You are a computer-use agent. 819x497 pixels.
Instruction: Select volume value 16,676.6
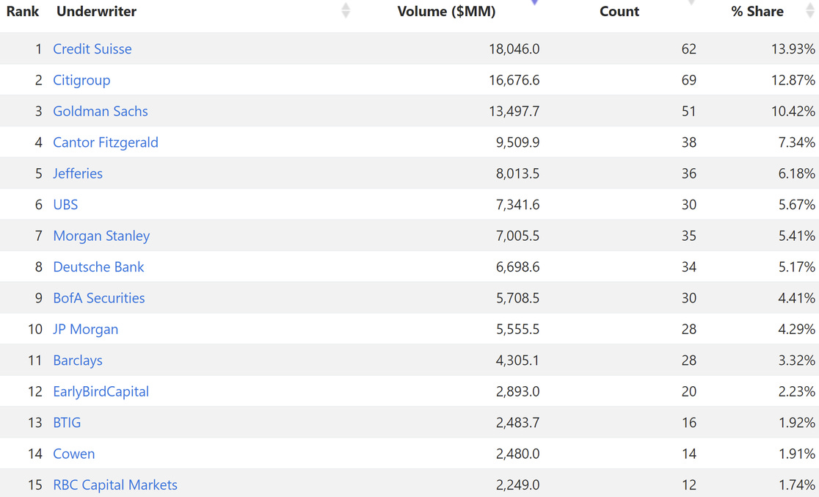point(514,80)
